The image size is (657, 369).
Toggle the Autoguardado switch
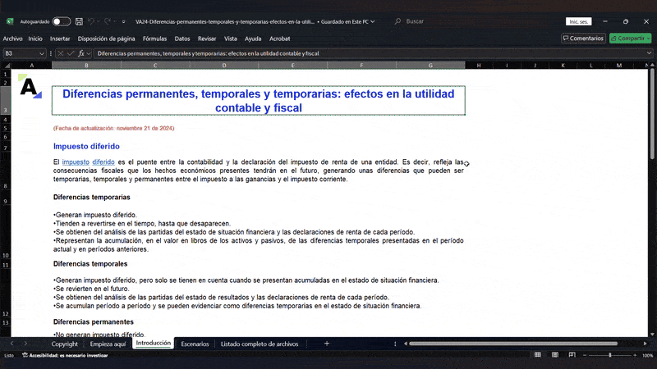pos(62,21)
